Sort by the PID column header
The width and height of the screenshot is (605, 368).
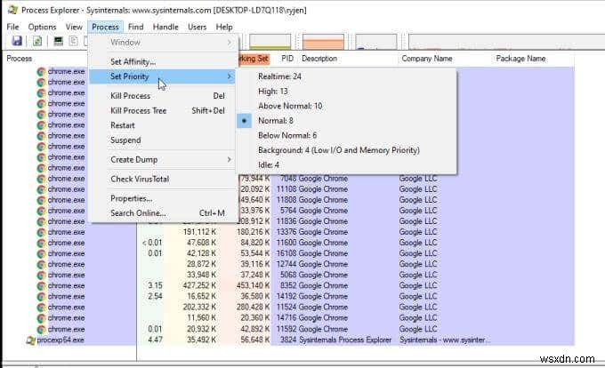(x=287, y=59)
